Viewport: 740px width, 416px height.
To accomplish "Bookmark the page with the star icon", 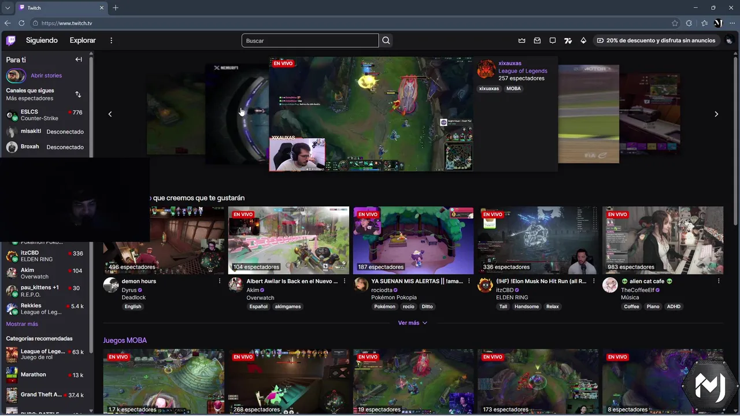I will (x=675, y=23).
